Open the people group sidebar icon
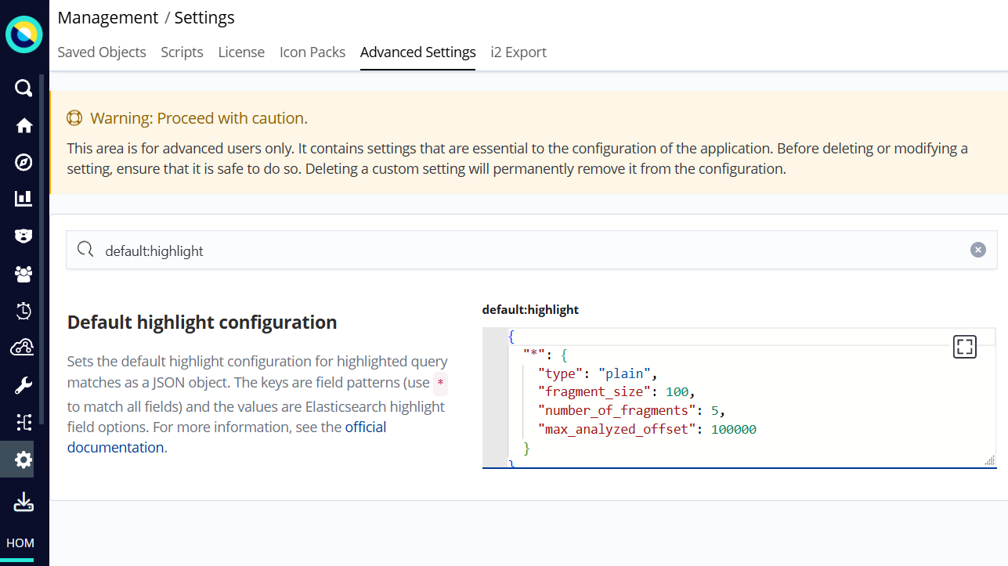 (23, 274)
